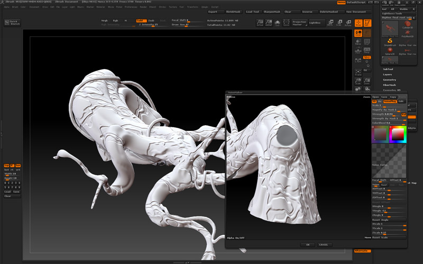
Task: Select the SimpleBrush tool
Action: [390, 42]
